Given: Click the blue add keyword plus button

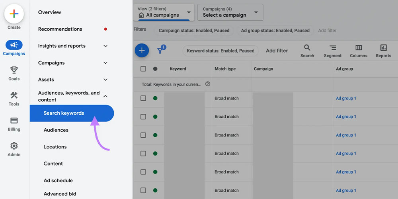Looking at the screenshot, I should coord(142,50).
